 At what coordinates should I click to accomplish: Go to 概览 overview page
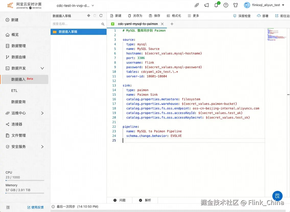click(12, 35)
